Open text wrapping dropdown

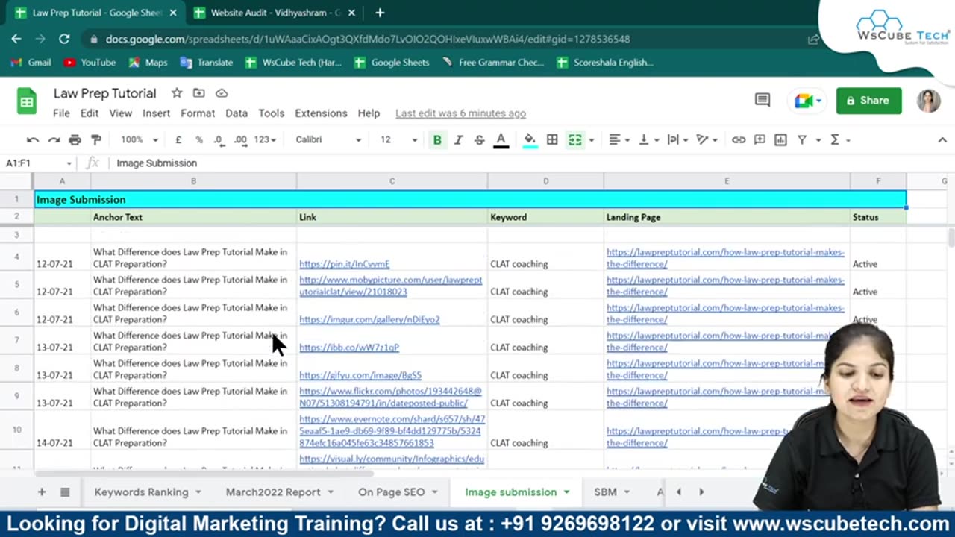677,139
